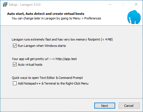
Task: Click the low memory footprint description line
Action: click(x=62, y=39)
